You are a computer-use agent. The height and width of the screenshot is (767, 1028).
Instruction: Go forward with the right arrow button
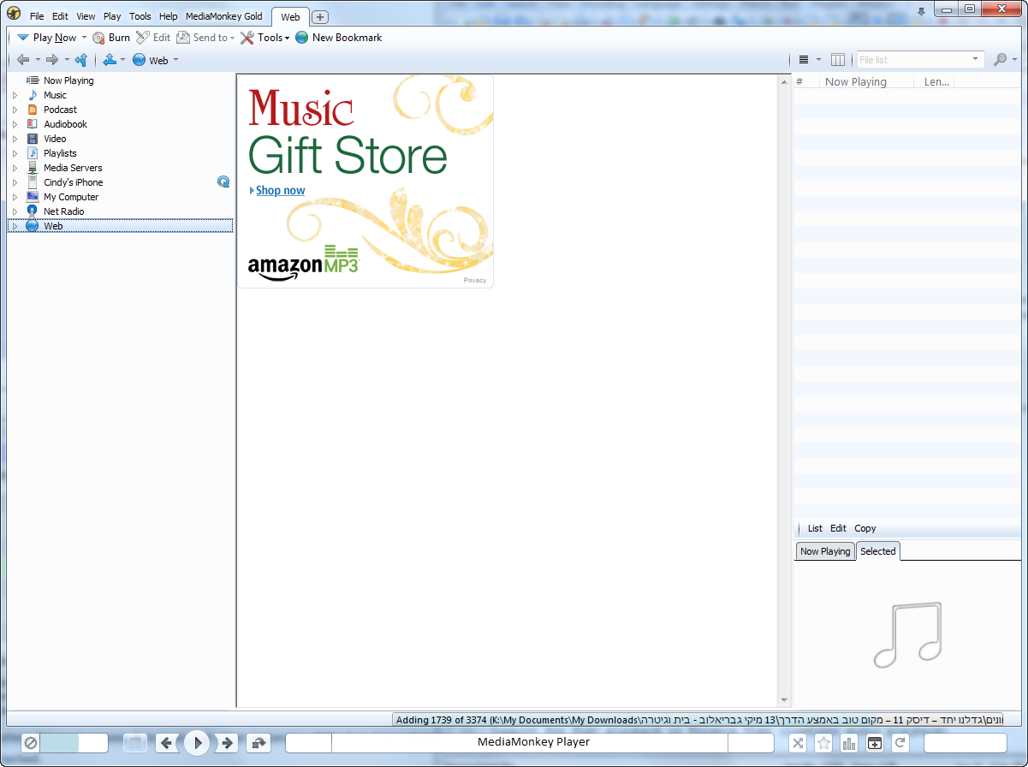coord(52,60)
